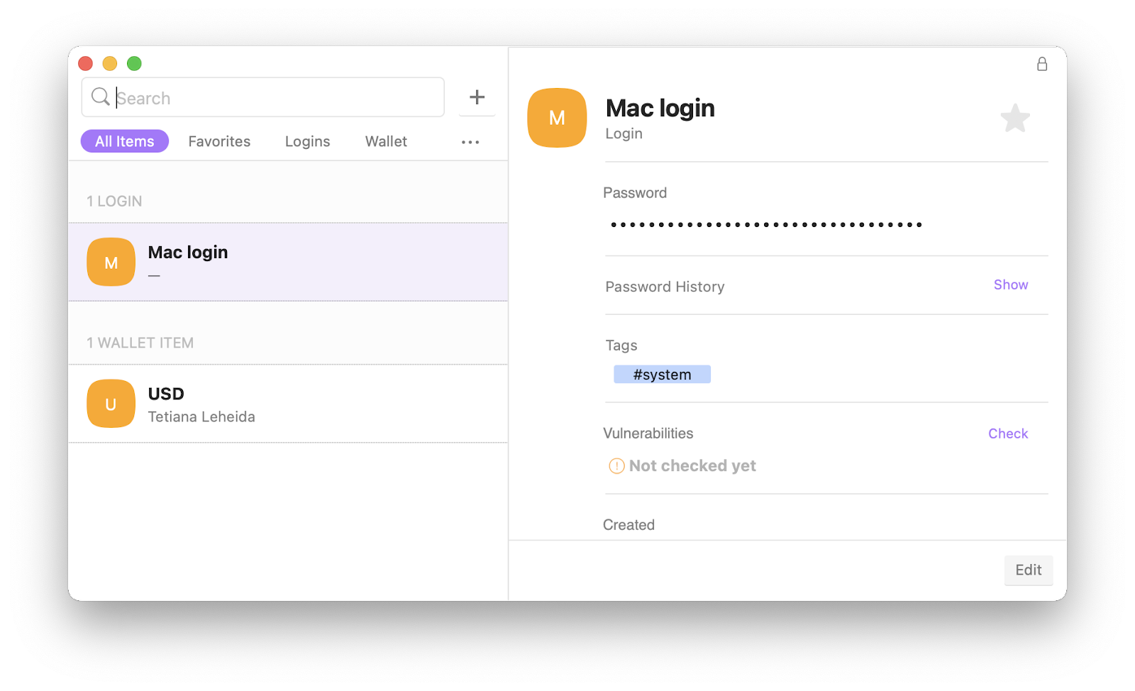
Task: Toggle the favorite star for Mac login
Action: tap(1014, 118)
